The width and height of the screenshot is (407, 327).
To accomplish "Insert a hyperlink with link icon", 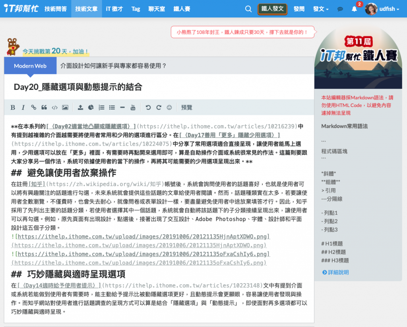I will [x=33, y=107].
